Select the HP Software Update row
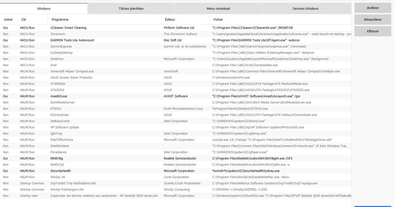The image size is (396, 207). pos(65,127)
